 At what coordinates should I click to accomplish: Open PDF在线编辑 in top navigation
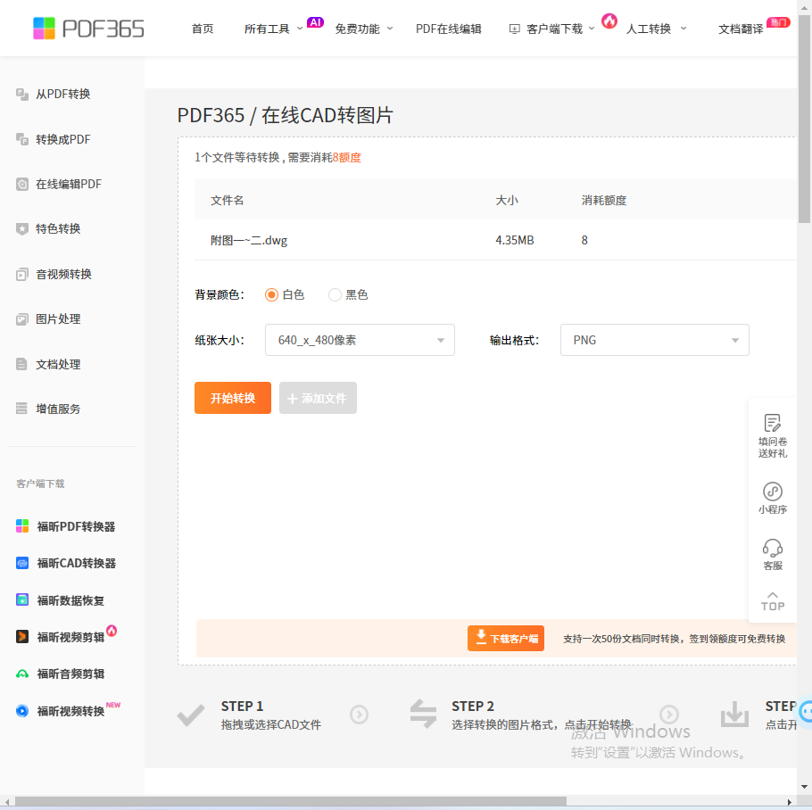[x=449, y=29]
